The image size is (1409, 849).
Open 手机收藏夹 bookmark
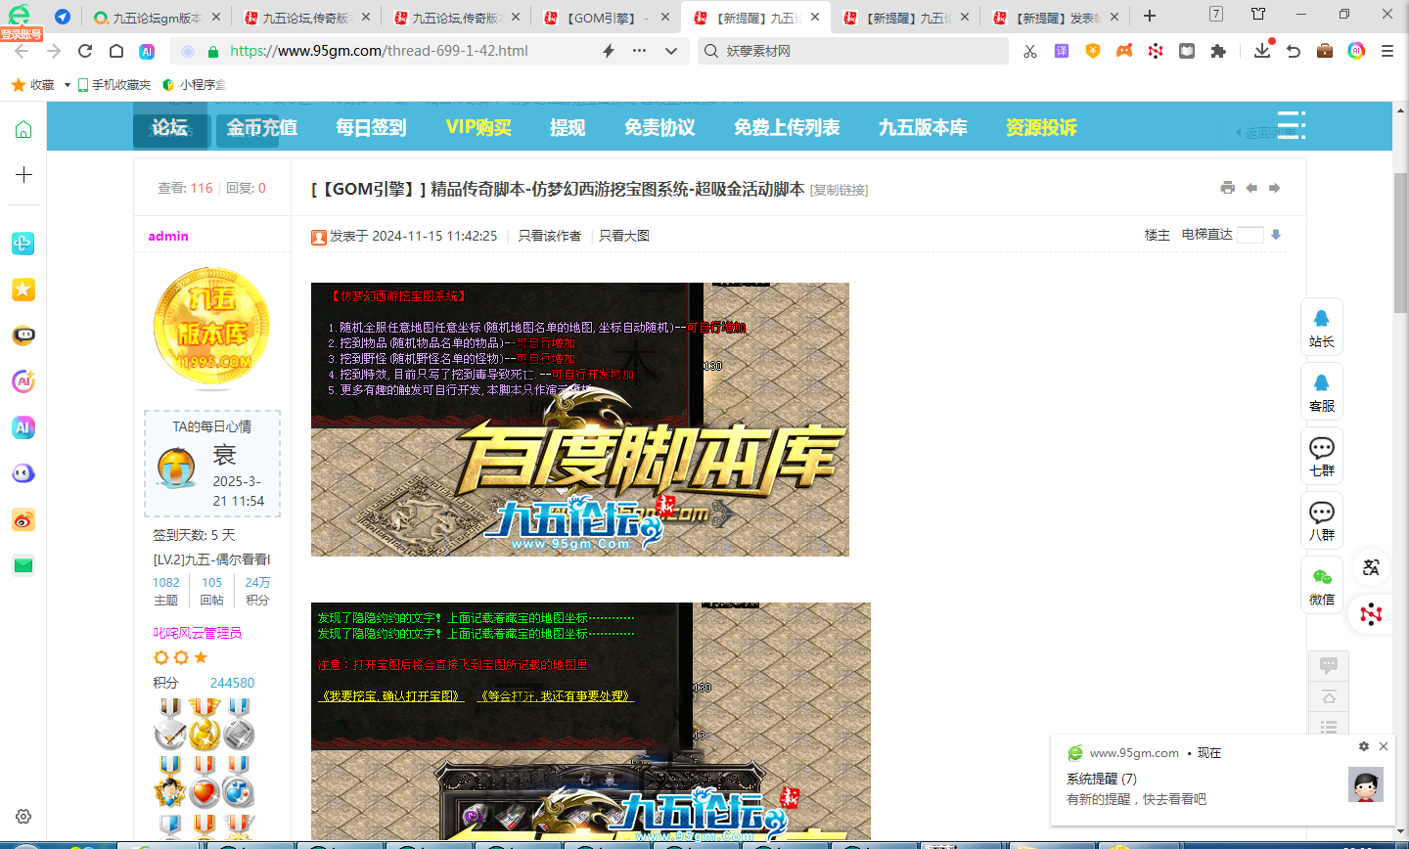114,85
